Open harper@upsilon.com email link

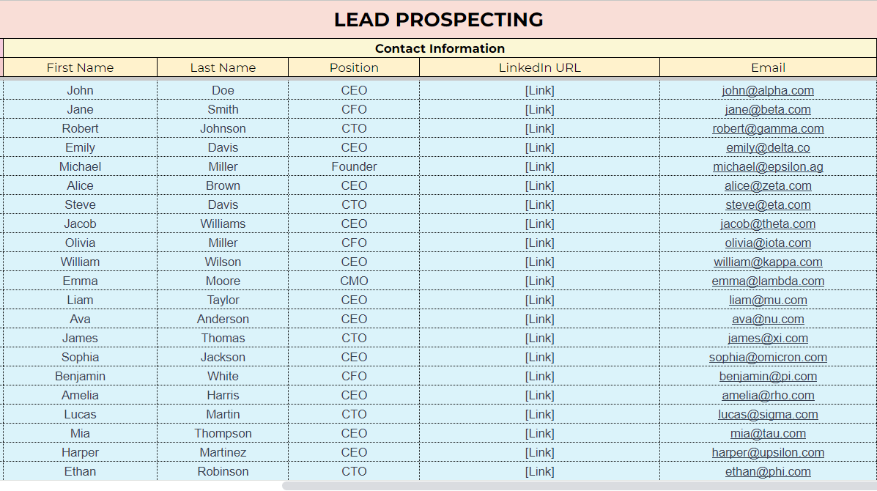point(768,453)
